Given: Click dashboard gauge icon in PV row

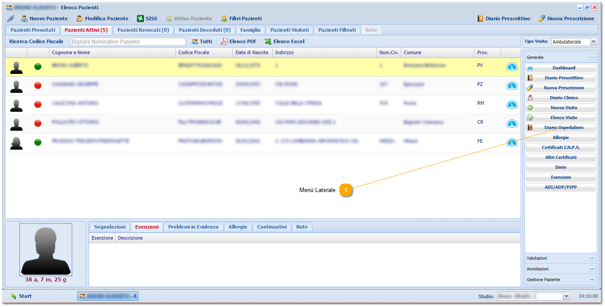Looking at the screenshot, I should click(x=512, y=67).
